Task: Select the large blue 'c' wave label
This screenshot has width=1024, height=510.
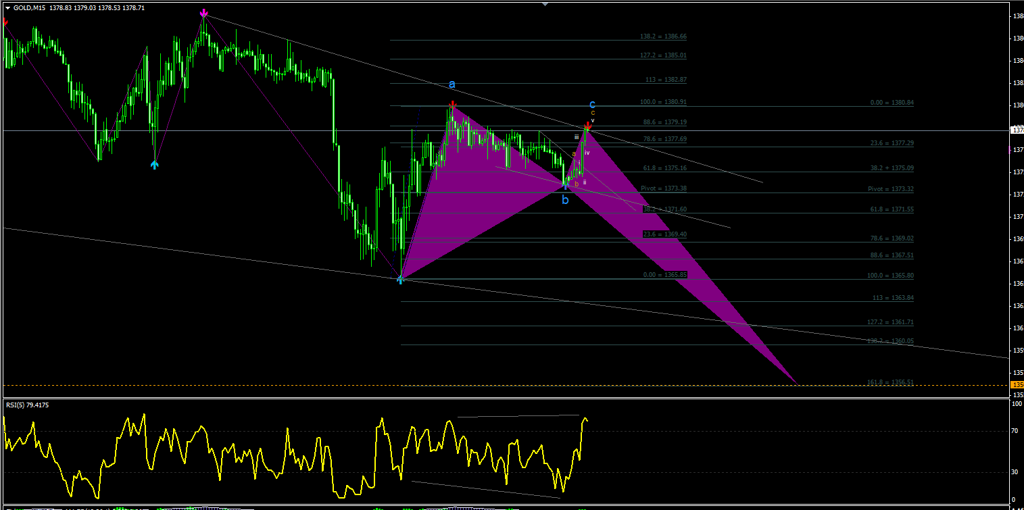Action: (x=592, y=104)
